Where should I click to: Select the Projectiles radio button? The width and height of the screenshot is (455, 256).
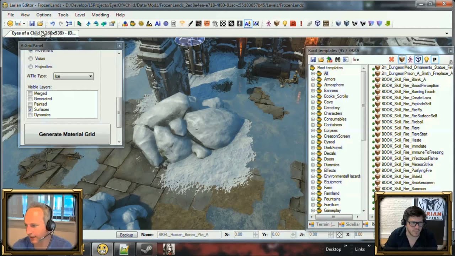(31, 66)
